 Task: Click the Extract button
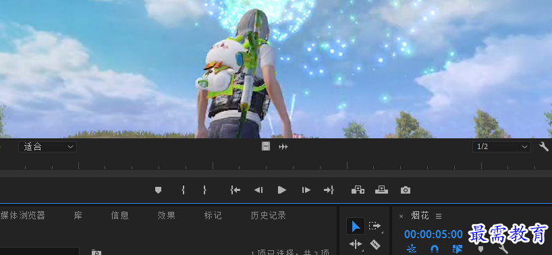(x=381, y=190)
